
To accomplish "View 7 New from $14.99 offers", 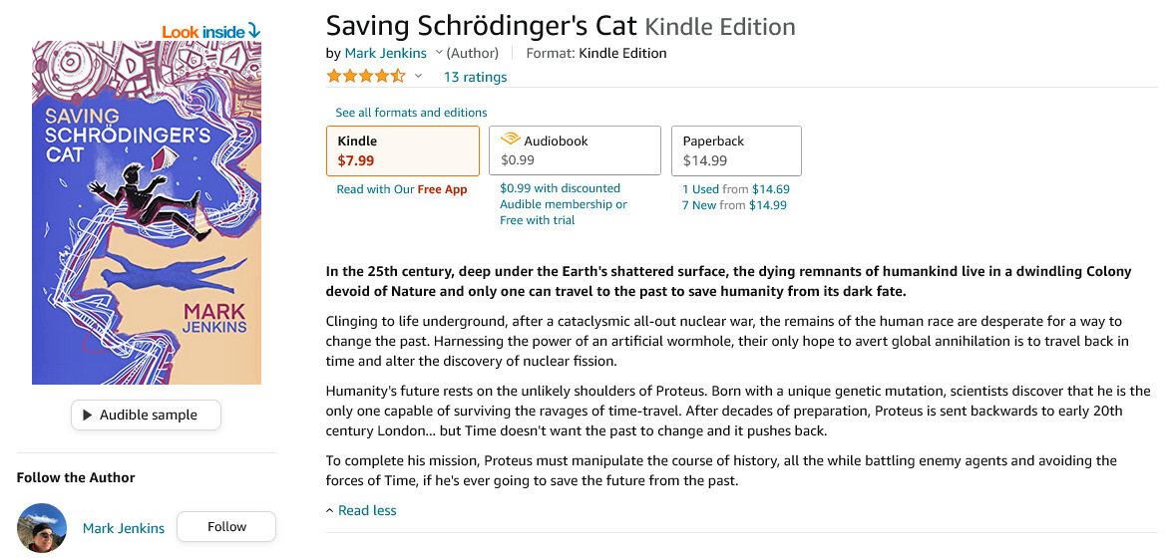I will pyautogui.click(x=734, y=205).
